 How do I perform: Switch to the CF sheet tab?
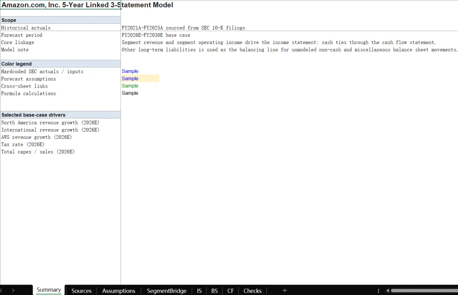(x=230, y=291)
